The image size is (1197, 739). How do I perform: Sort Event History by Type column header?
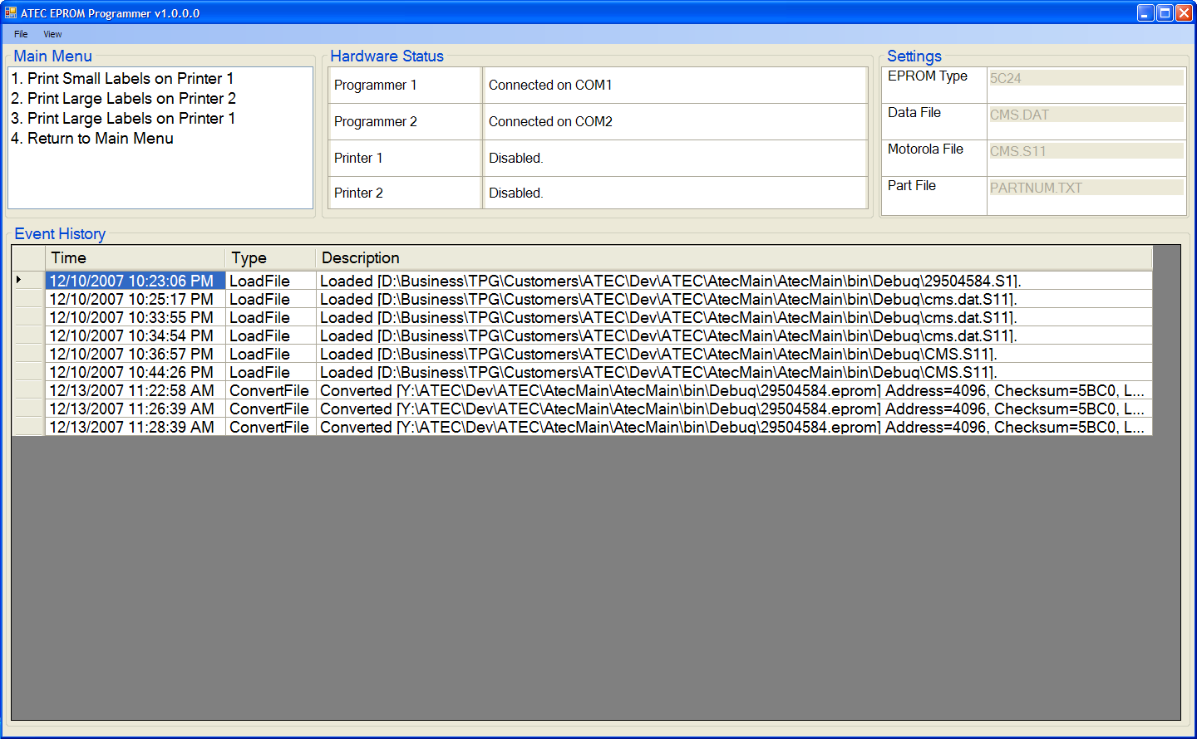tap(270, 258)
